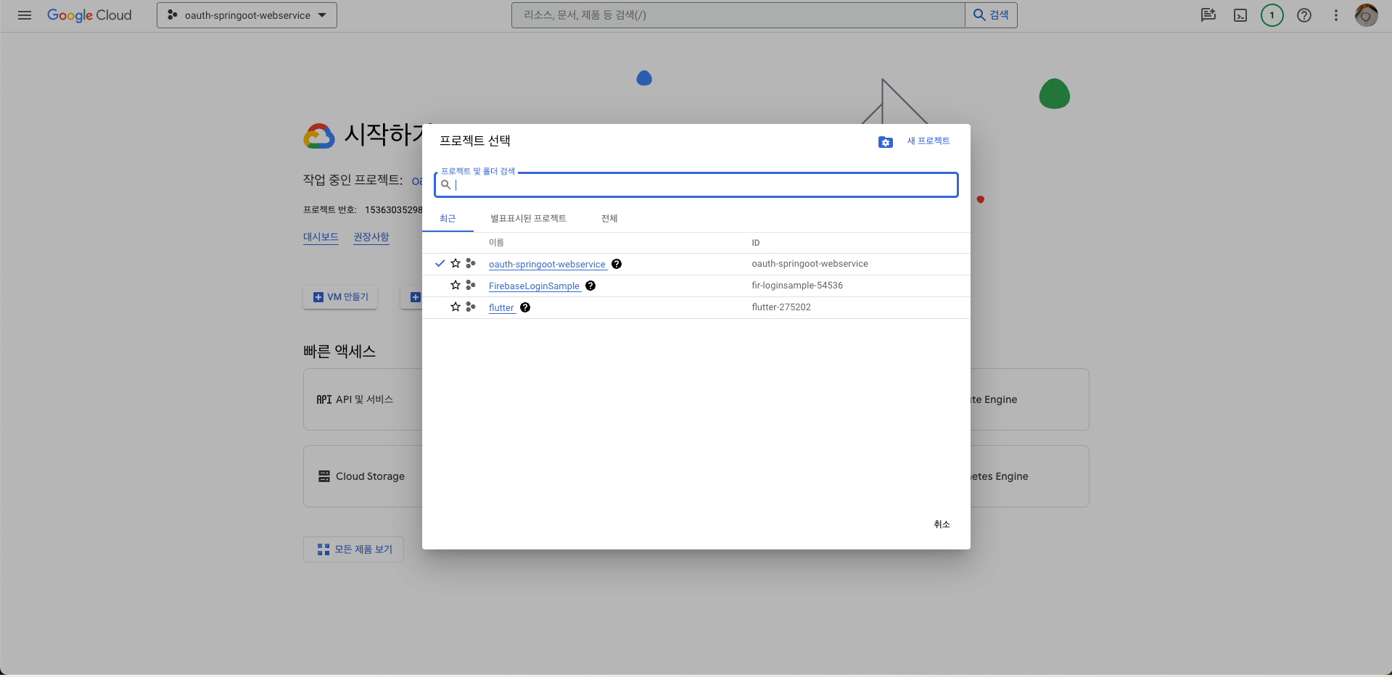
Task: Click the ID column header
Action: click(756, 243)
